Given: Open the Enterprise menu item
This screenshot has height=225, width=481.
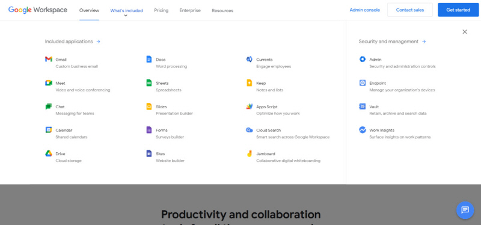Looking at the screenshot, I should pyautogui.click(x=190, y=10).
